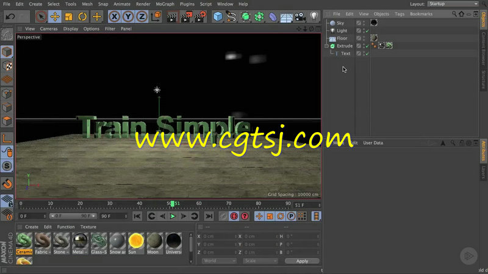
Task: Toggle Y axis lock
Action: (128, 16)
